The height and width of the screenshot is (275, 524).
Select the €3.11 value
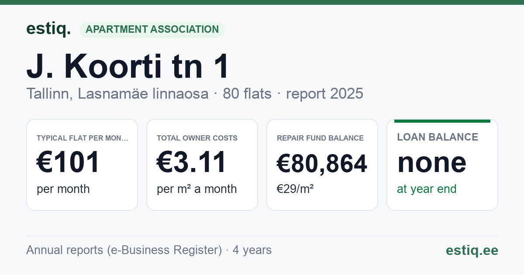(x=192, y=162)
